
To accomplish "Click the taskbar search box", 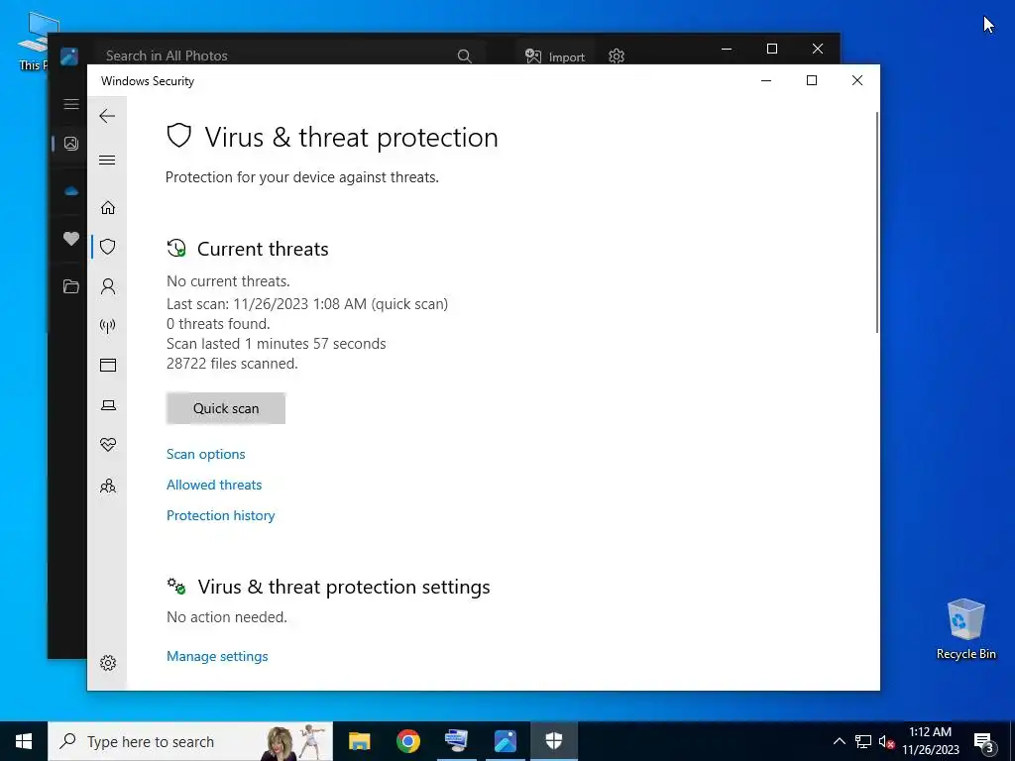I will (190, 741).
